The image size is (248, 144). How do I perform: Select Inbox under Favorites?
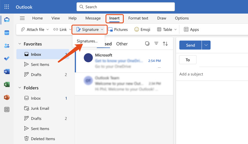tap(43, 54)
